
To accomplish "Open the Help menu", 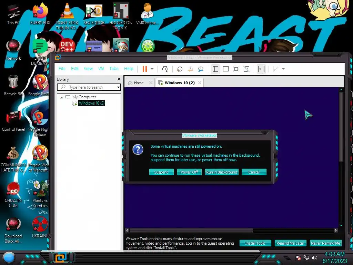I will [129, 69].
